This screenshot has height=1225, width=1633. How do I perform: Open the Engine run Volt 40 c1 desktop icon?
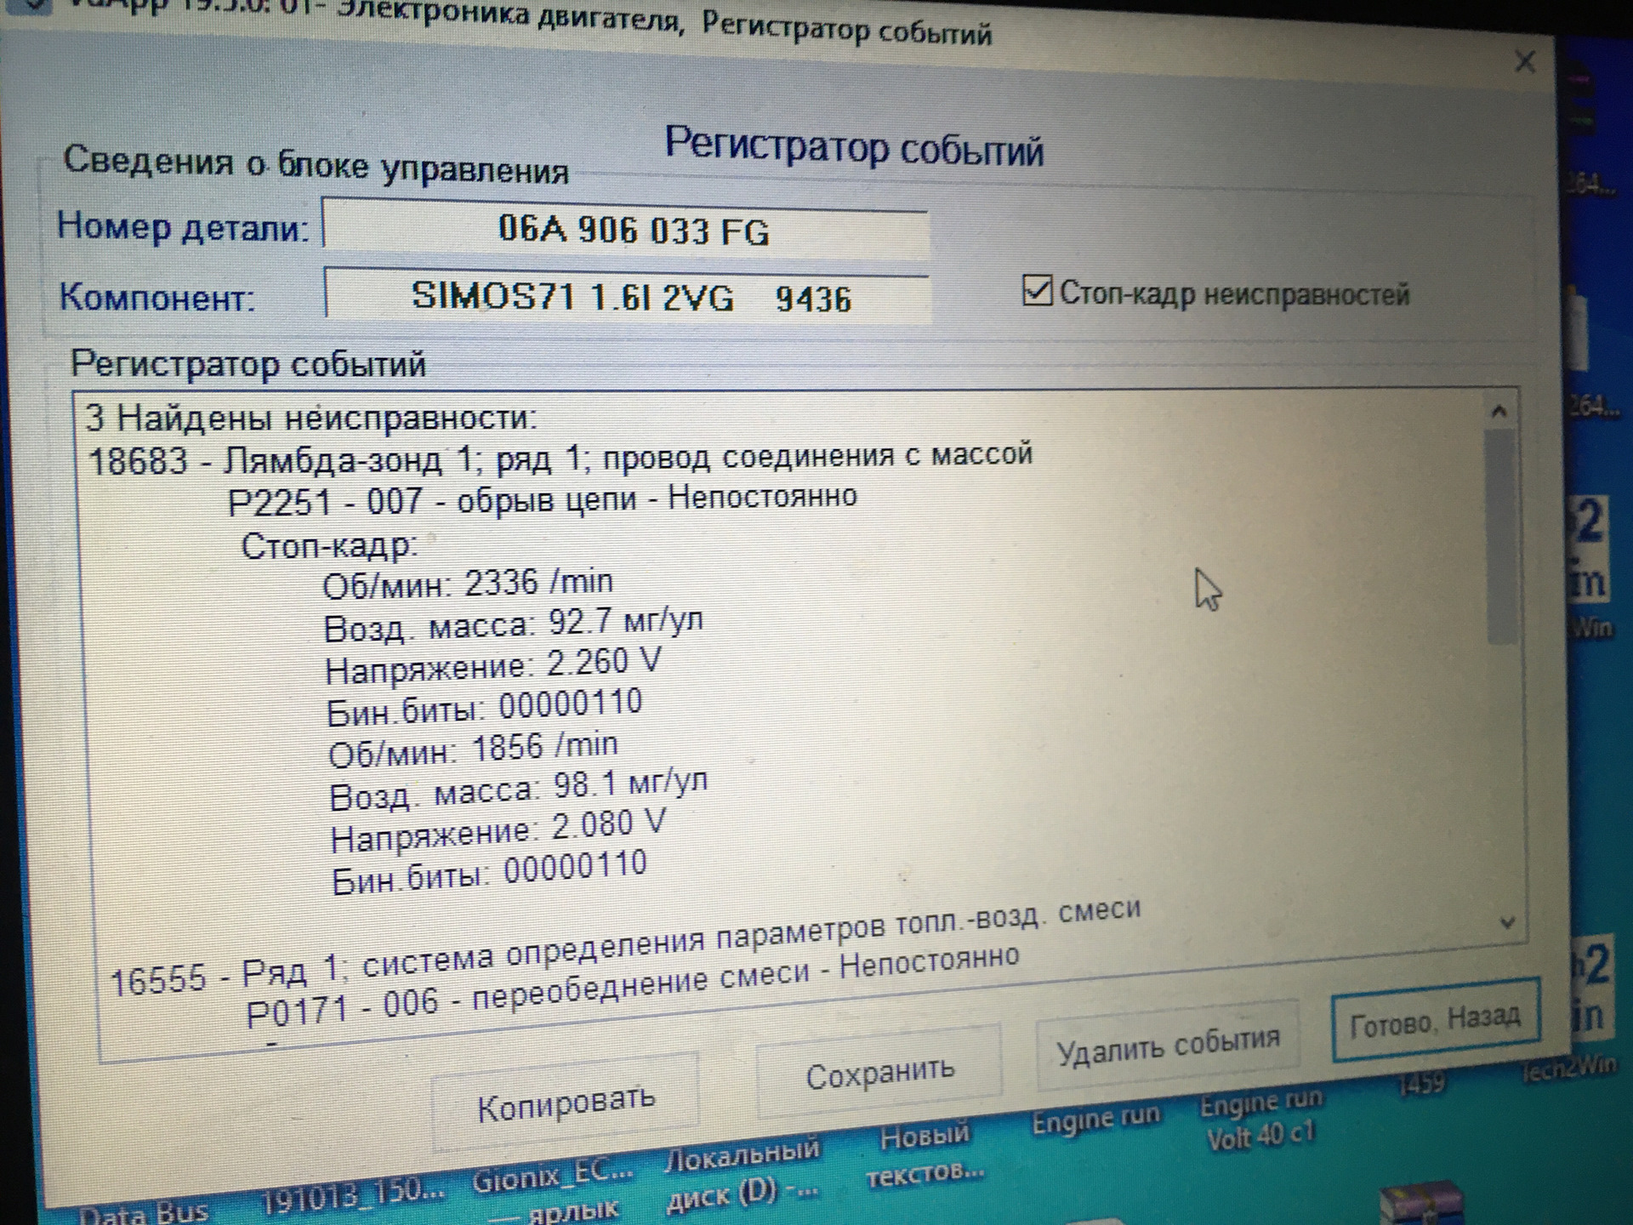(1260, 1119)
